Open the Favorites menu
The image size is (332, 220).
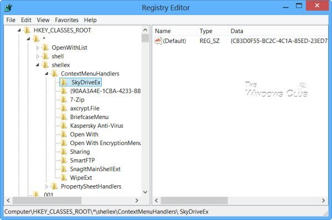click(x=67, y=20)
